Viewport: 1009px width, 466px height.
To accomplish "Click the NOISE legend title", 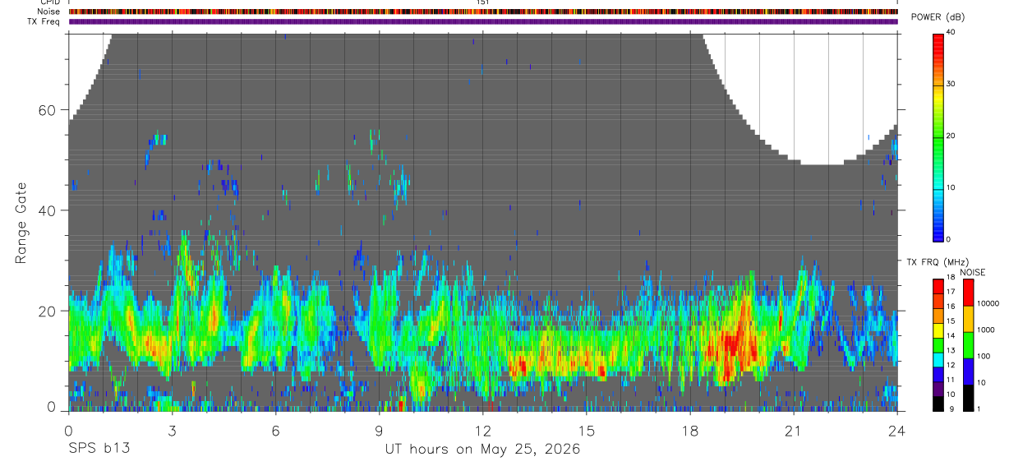I will click(x=972, y=272).
